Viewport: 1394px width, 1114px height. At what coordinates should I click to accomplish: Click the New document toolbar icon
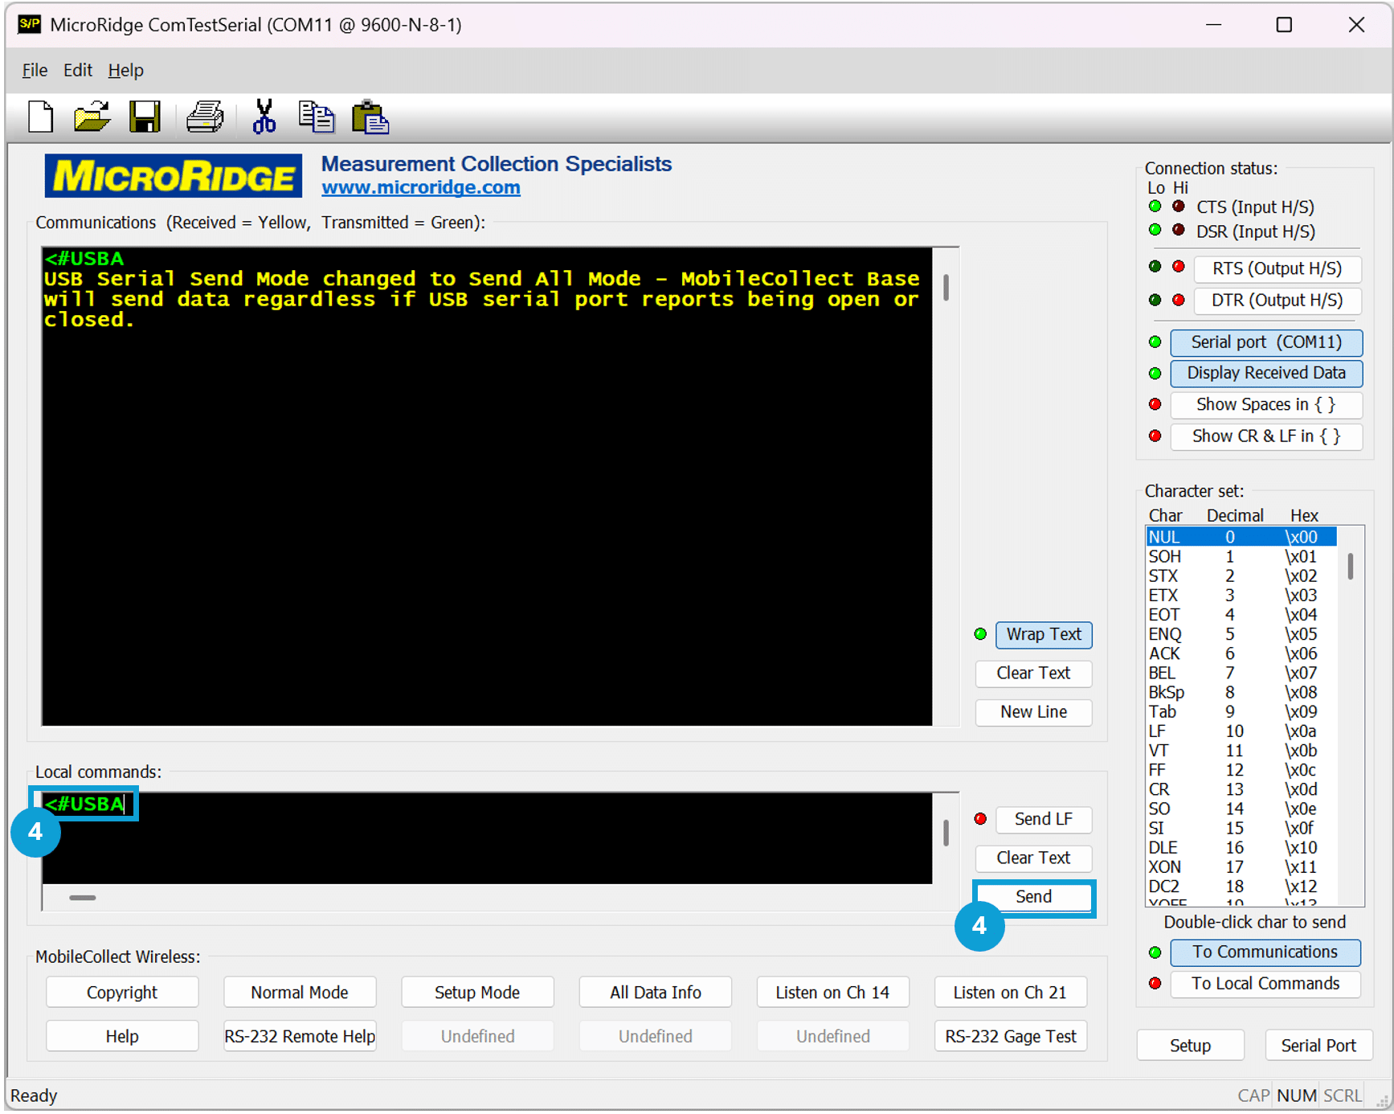pos(41,117)
